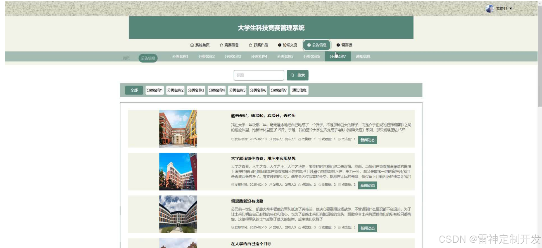Select 分类名称5 in the green submenu bar
542x248 pixels.
[x=285, y=56]
